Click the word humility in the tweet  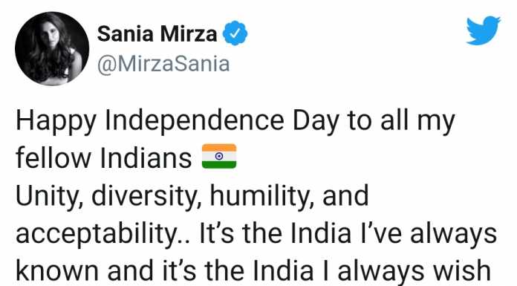tap(261, 196)
